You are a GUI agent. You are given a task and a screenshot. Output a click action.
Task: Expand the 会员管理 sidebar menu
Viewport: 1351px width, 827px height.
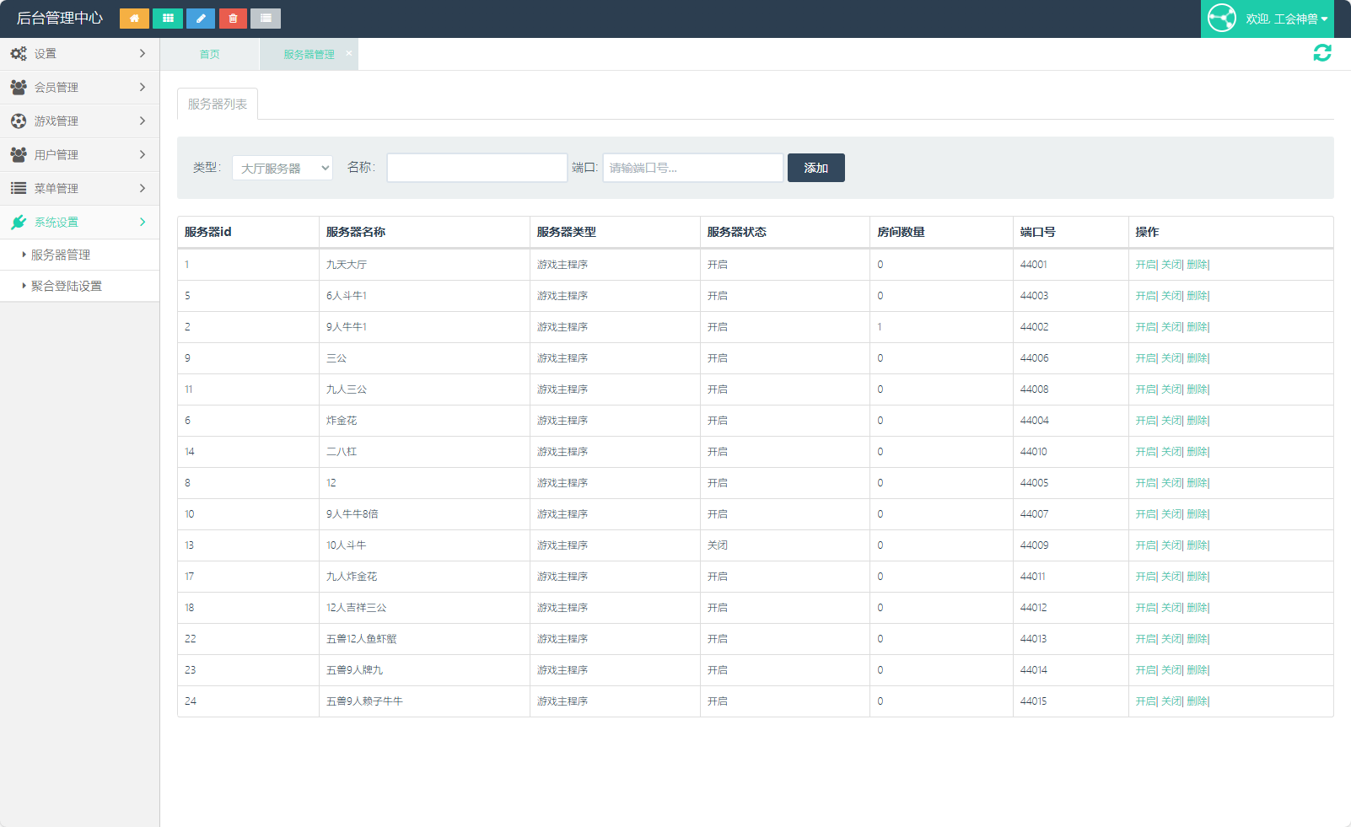pos(79,87)
